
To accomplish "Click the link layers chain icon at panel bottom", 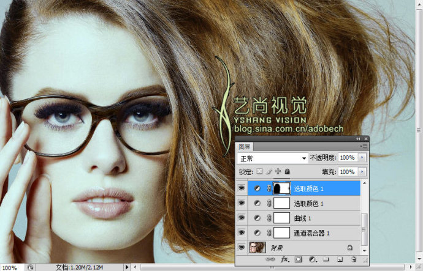I will tap(270, 259).
